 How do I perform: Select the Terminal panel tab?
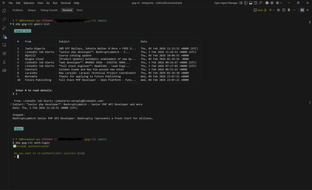point(67,10)
